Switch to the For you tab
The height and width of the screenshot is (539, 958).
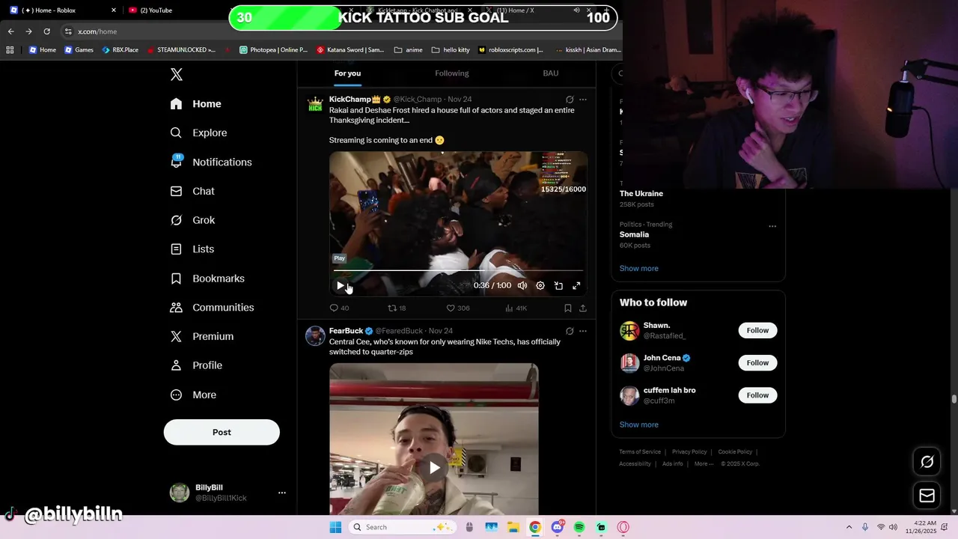point(347,73)
